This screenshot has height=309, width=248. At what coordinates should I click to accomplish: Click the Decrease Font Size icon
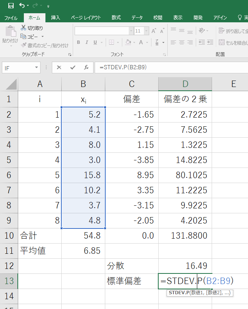[x=162, y=31]
